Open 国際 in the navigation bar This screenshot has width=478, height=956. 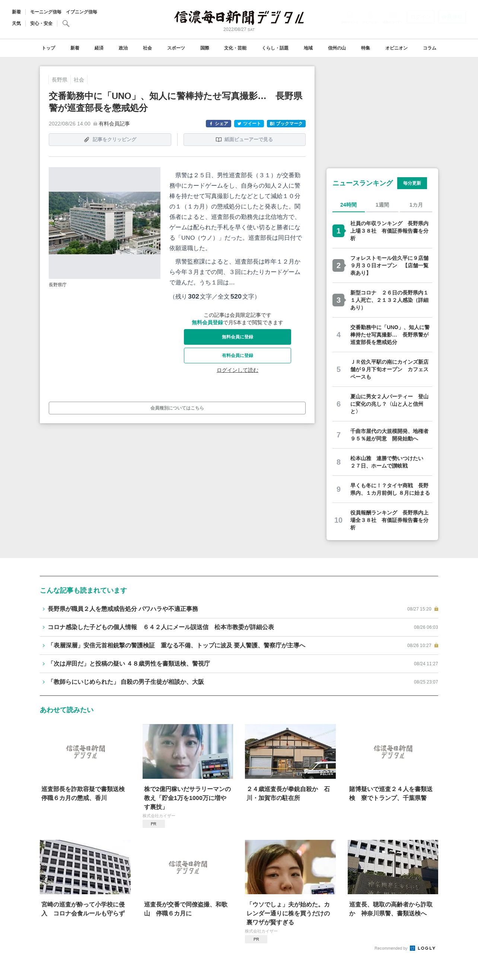point(205,48)
